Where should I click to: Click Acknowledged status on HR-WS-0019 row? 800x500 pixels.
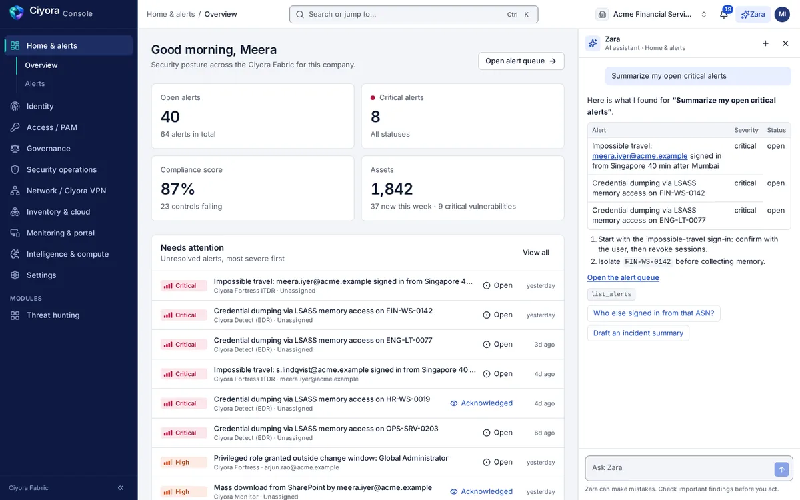(x=481, y=403)
